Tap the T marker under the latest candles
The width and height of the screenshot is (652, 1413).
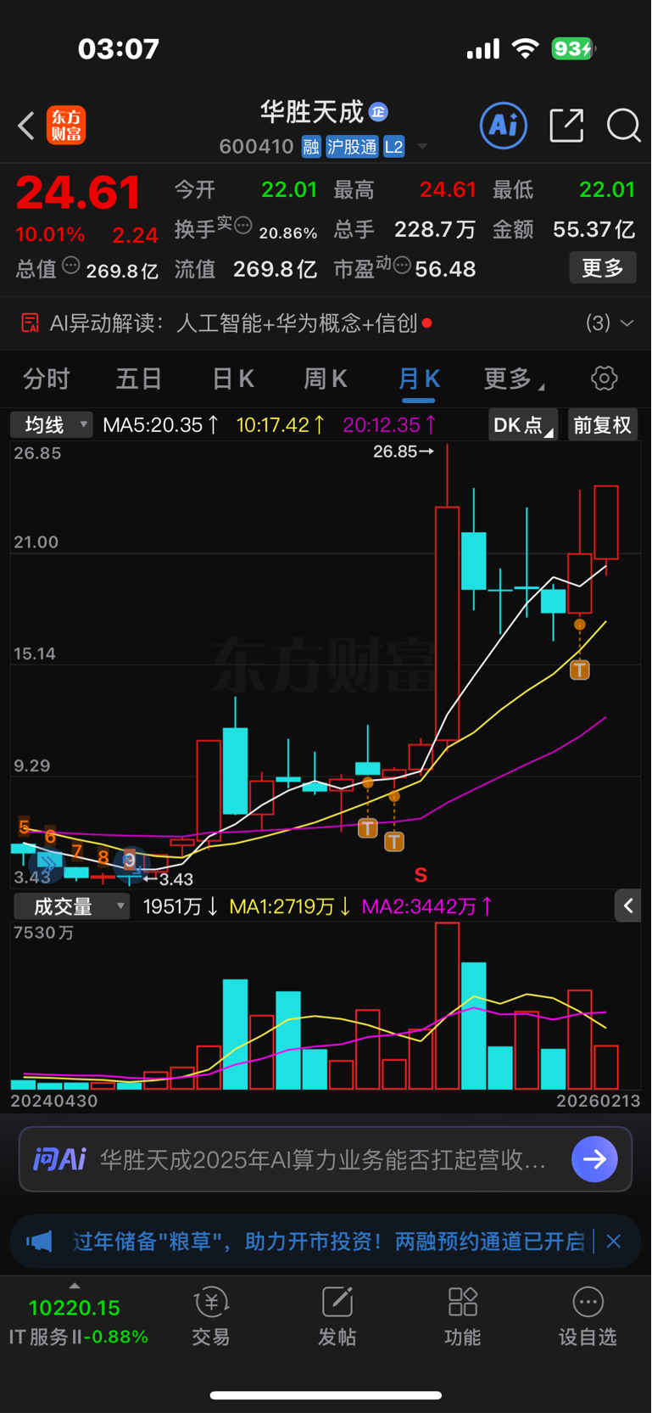[x=580, y=670]
